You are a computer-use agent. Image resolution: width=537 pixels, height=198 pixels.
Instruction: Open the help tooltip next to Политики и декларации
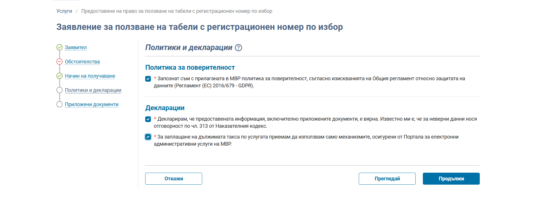pyautogui.click(x=239, y=48)
